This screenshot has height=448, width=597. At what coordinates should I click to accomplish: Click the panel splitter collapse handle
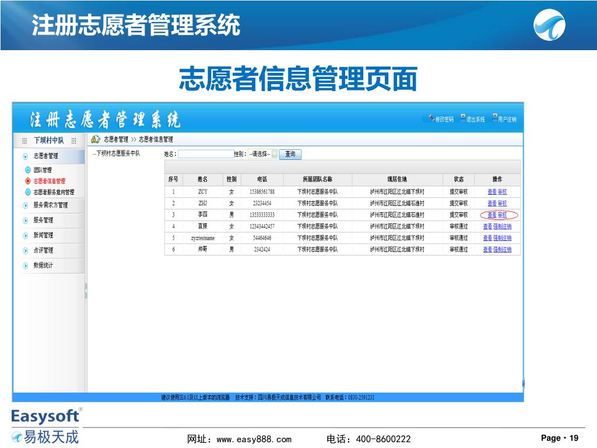[86, 290]
